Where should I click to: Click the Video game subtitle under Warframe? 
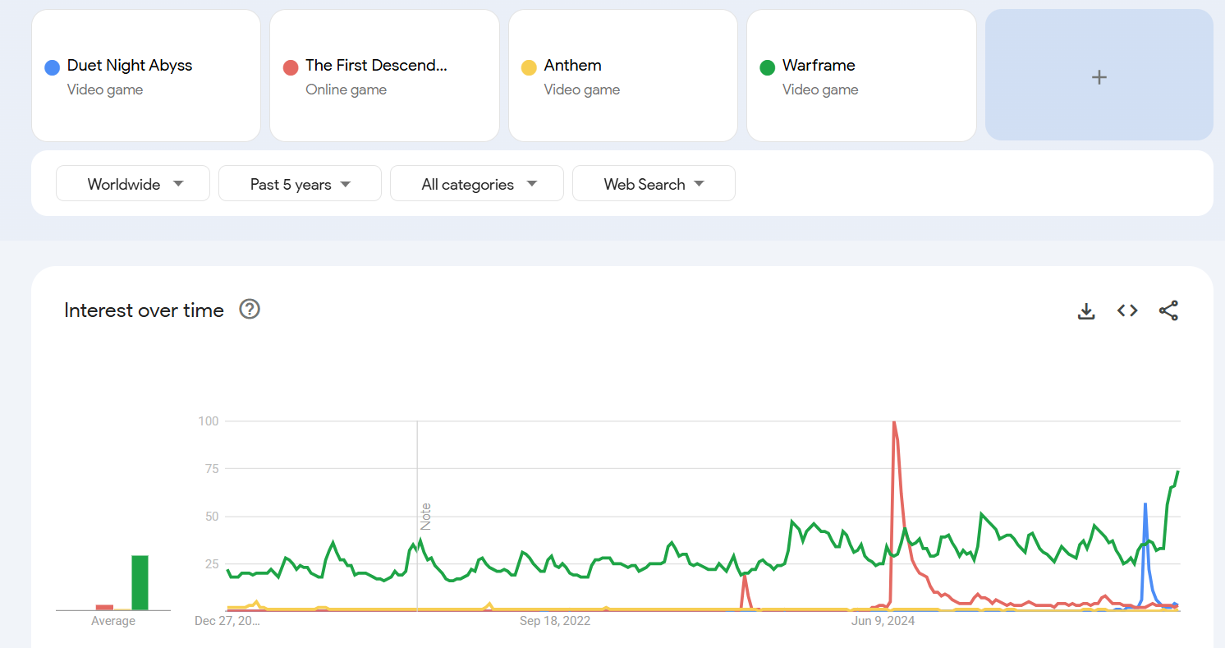pos(820,90)
